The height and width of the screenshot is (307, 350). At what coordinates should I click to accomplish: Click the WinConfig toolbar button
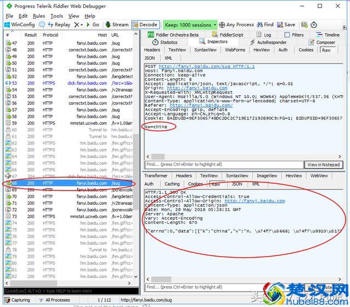[19, 25]
